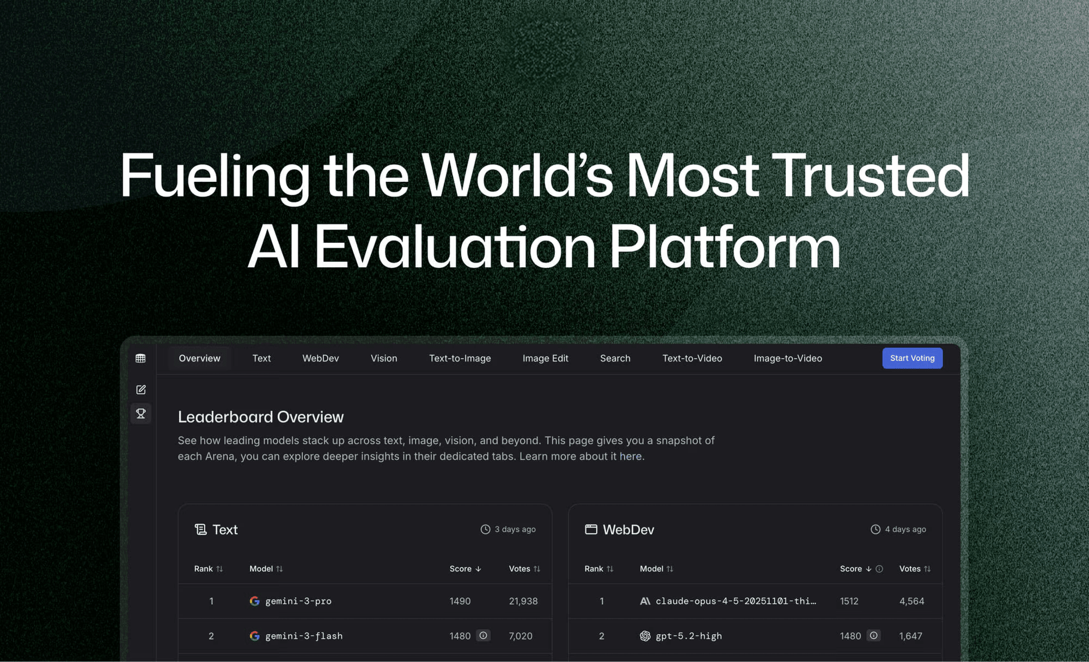Click the gpt-5.2-high model name

pos(689,636)
